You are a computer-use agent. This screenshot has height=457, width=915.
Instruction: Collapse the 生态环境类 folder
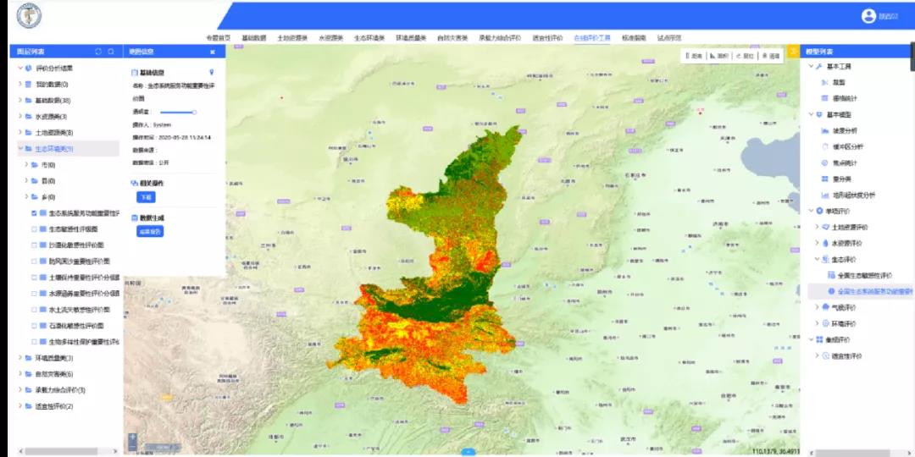coord(19,149)
